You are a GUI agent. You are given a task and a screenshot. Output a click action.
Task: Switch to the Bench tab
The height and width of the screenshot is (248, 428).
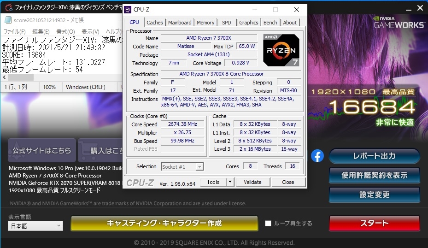270,23
